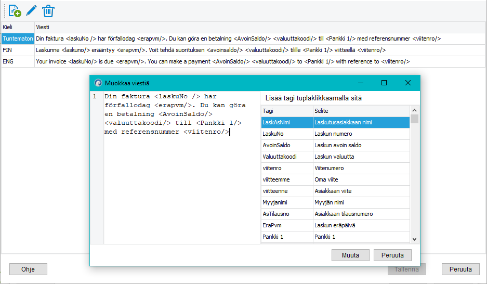Select the EraPvm tag
The height and width of the screenshot is (284, 487).
(x=287, y=225)
